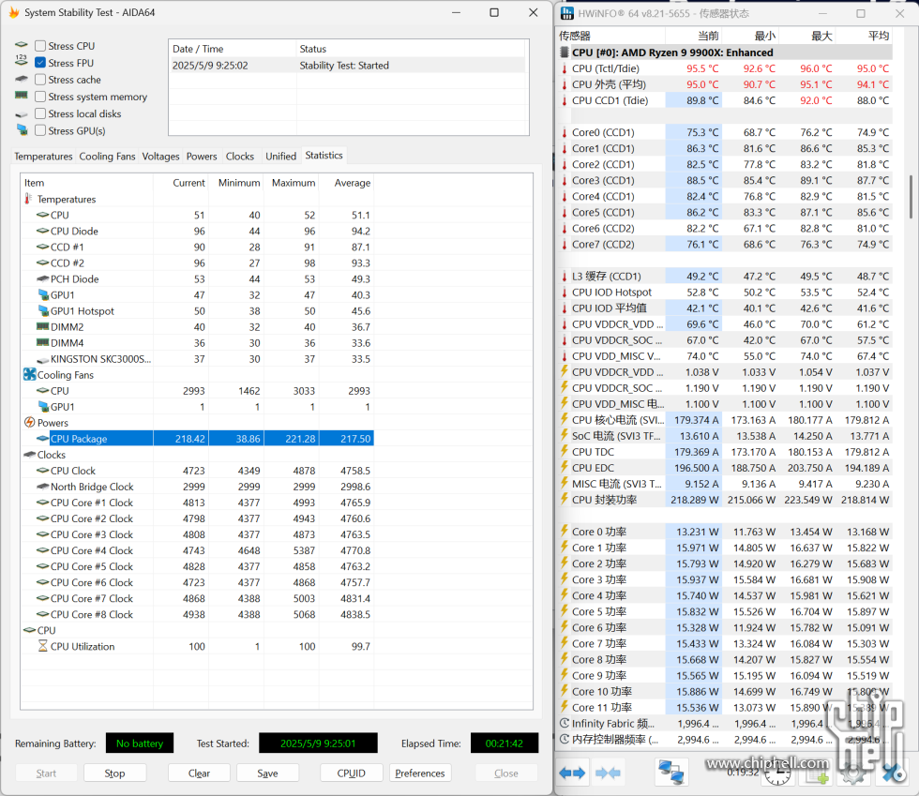Open the CPUID panel

click(x=351, y=773)
